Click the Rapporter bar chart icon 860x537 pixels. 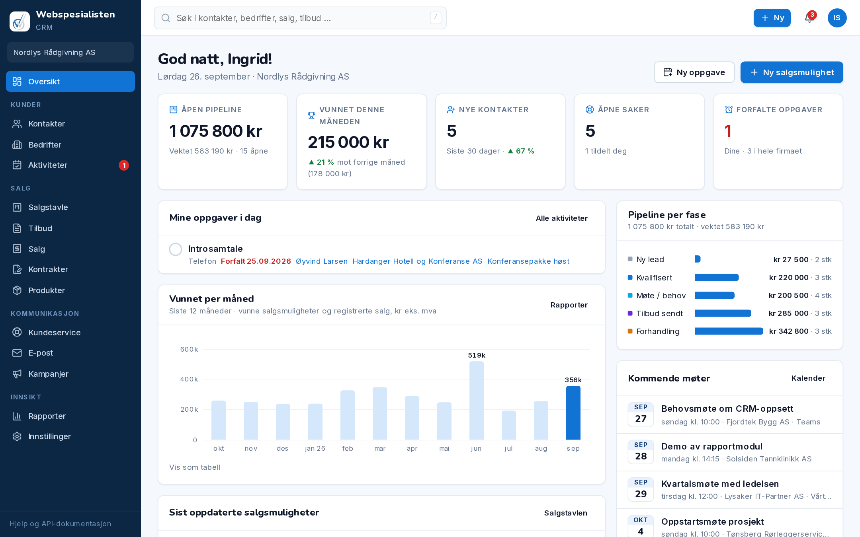[x=17, y=416]
